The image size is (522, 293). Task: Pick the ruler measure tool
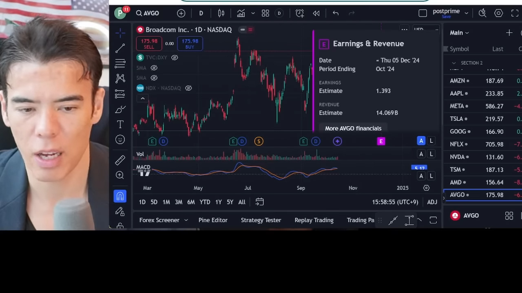[120, 160]
